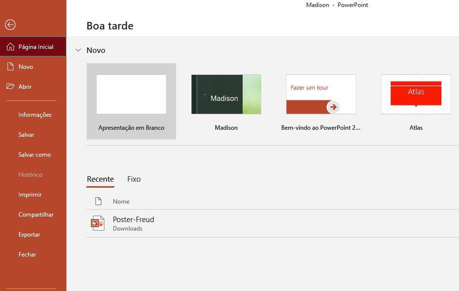Screen dimensions: 459x291
Task: Choose the Atlas template thumbnail
Action: (416, 95)
